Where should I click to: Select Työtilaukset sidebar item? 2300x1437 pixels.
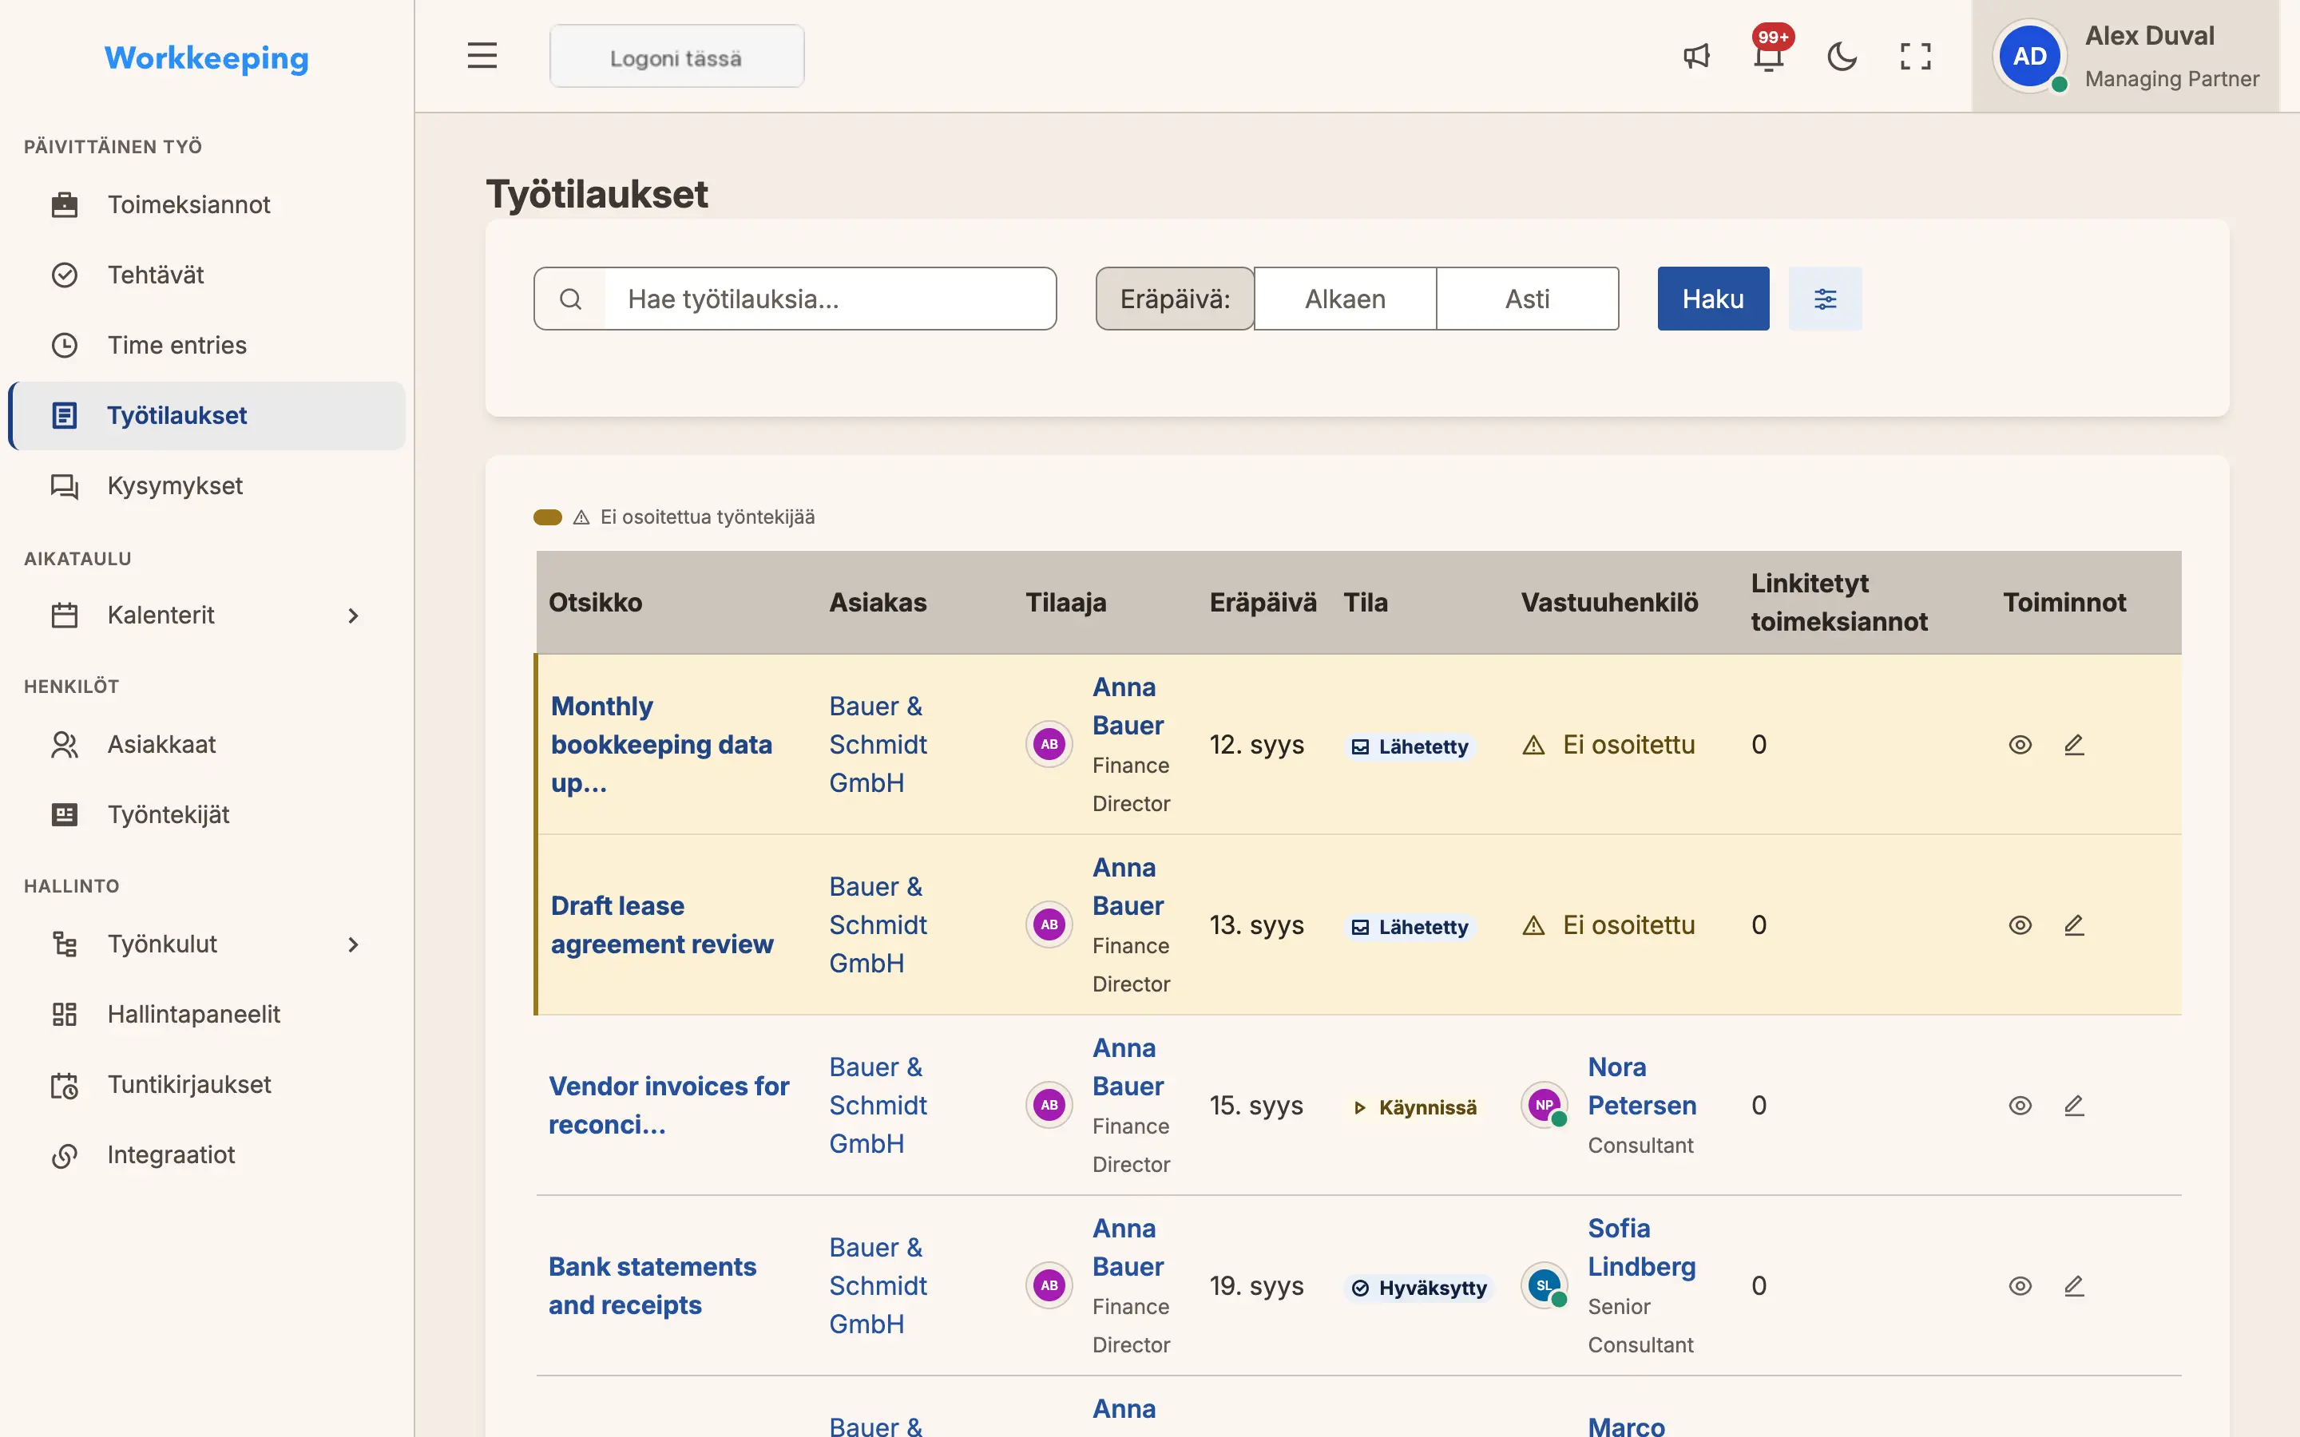click(207, 415)
